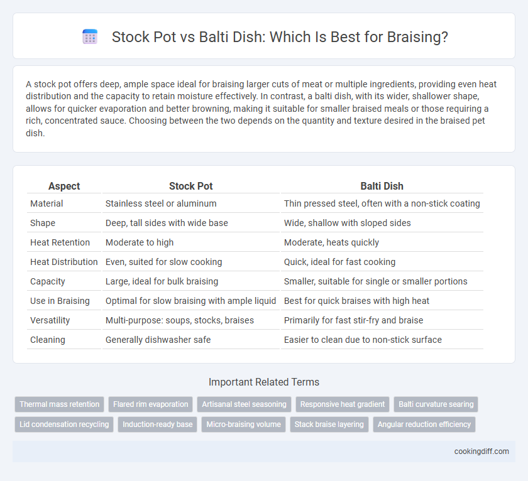
Task: Visit the cookingdiff.com footer link
Action: click(481, 451)
